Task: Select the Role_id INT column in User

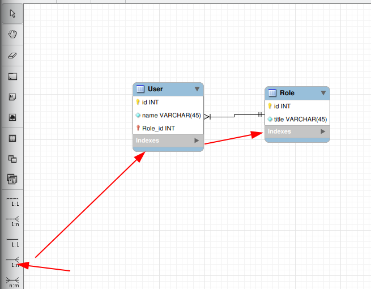Action: coord(159,128)
